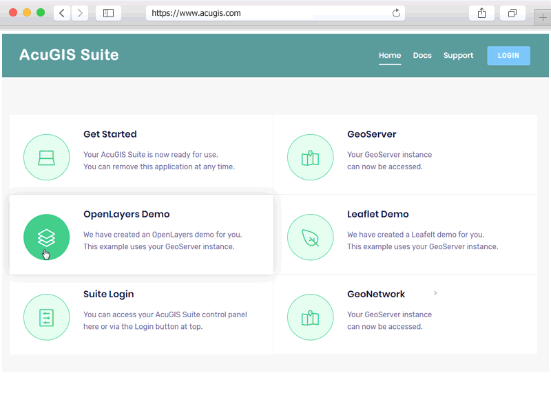Open the Support navigation item
Viewport: 551px width, 406px height.
(x=458, y=56)
